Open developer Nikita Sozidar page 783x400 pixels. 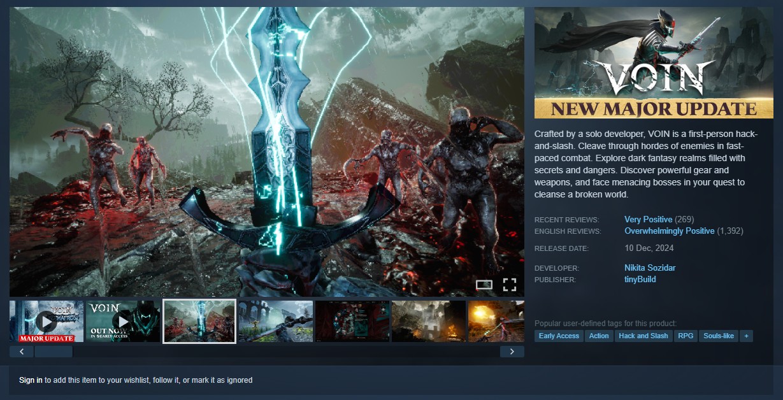pyautogui.click(x=650, y=268)
